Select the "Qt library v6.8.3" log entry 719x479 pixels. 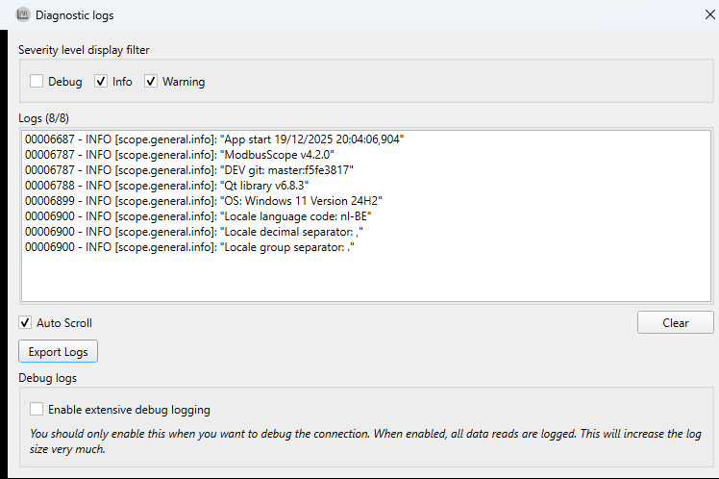[166, 186]
